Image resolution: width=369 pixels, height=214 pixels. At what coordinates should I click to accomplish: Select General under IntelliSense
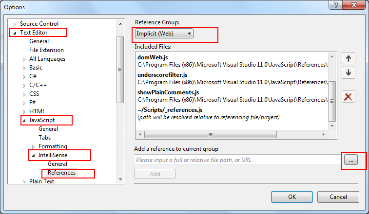pyautogui.click(x=58, y=164)
